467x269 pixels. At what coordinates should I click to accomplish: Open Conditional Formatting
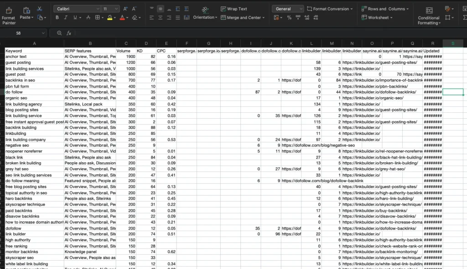(428, 14)
